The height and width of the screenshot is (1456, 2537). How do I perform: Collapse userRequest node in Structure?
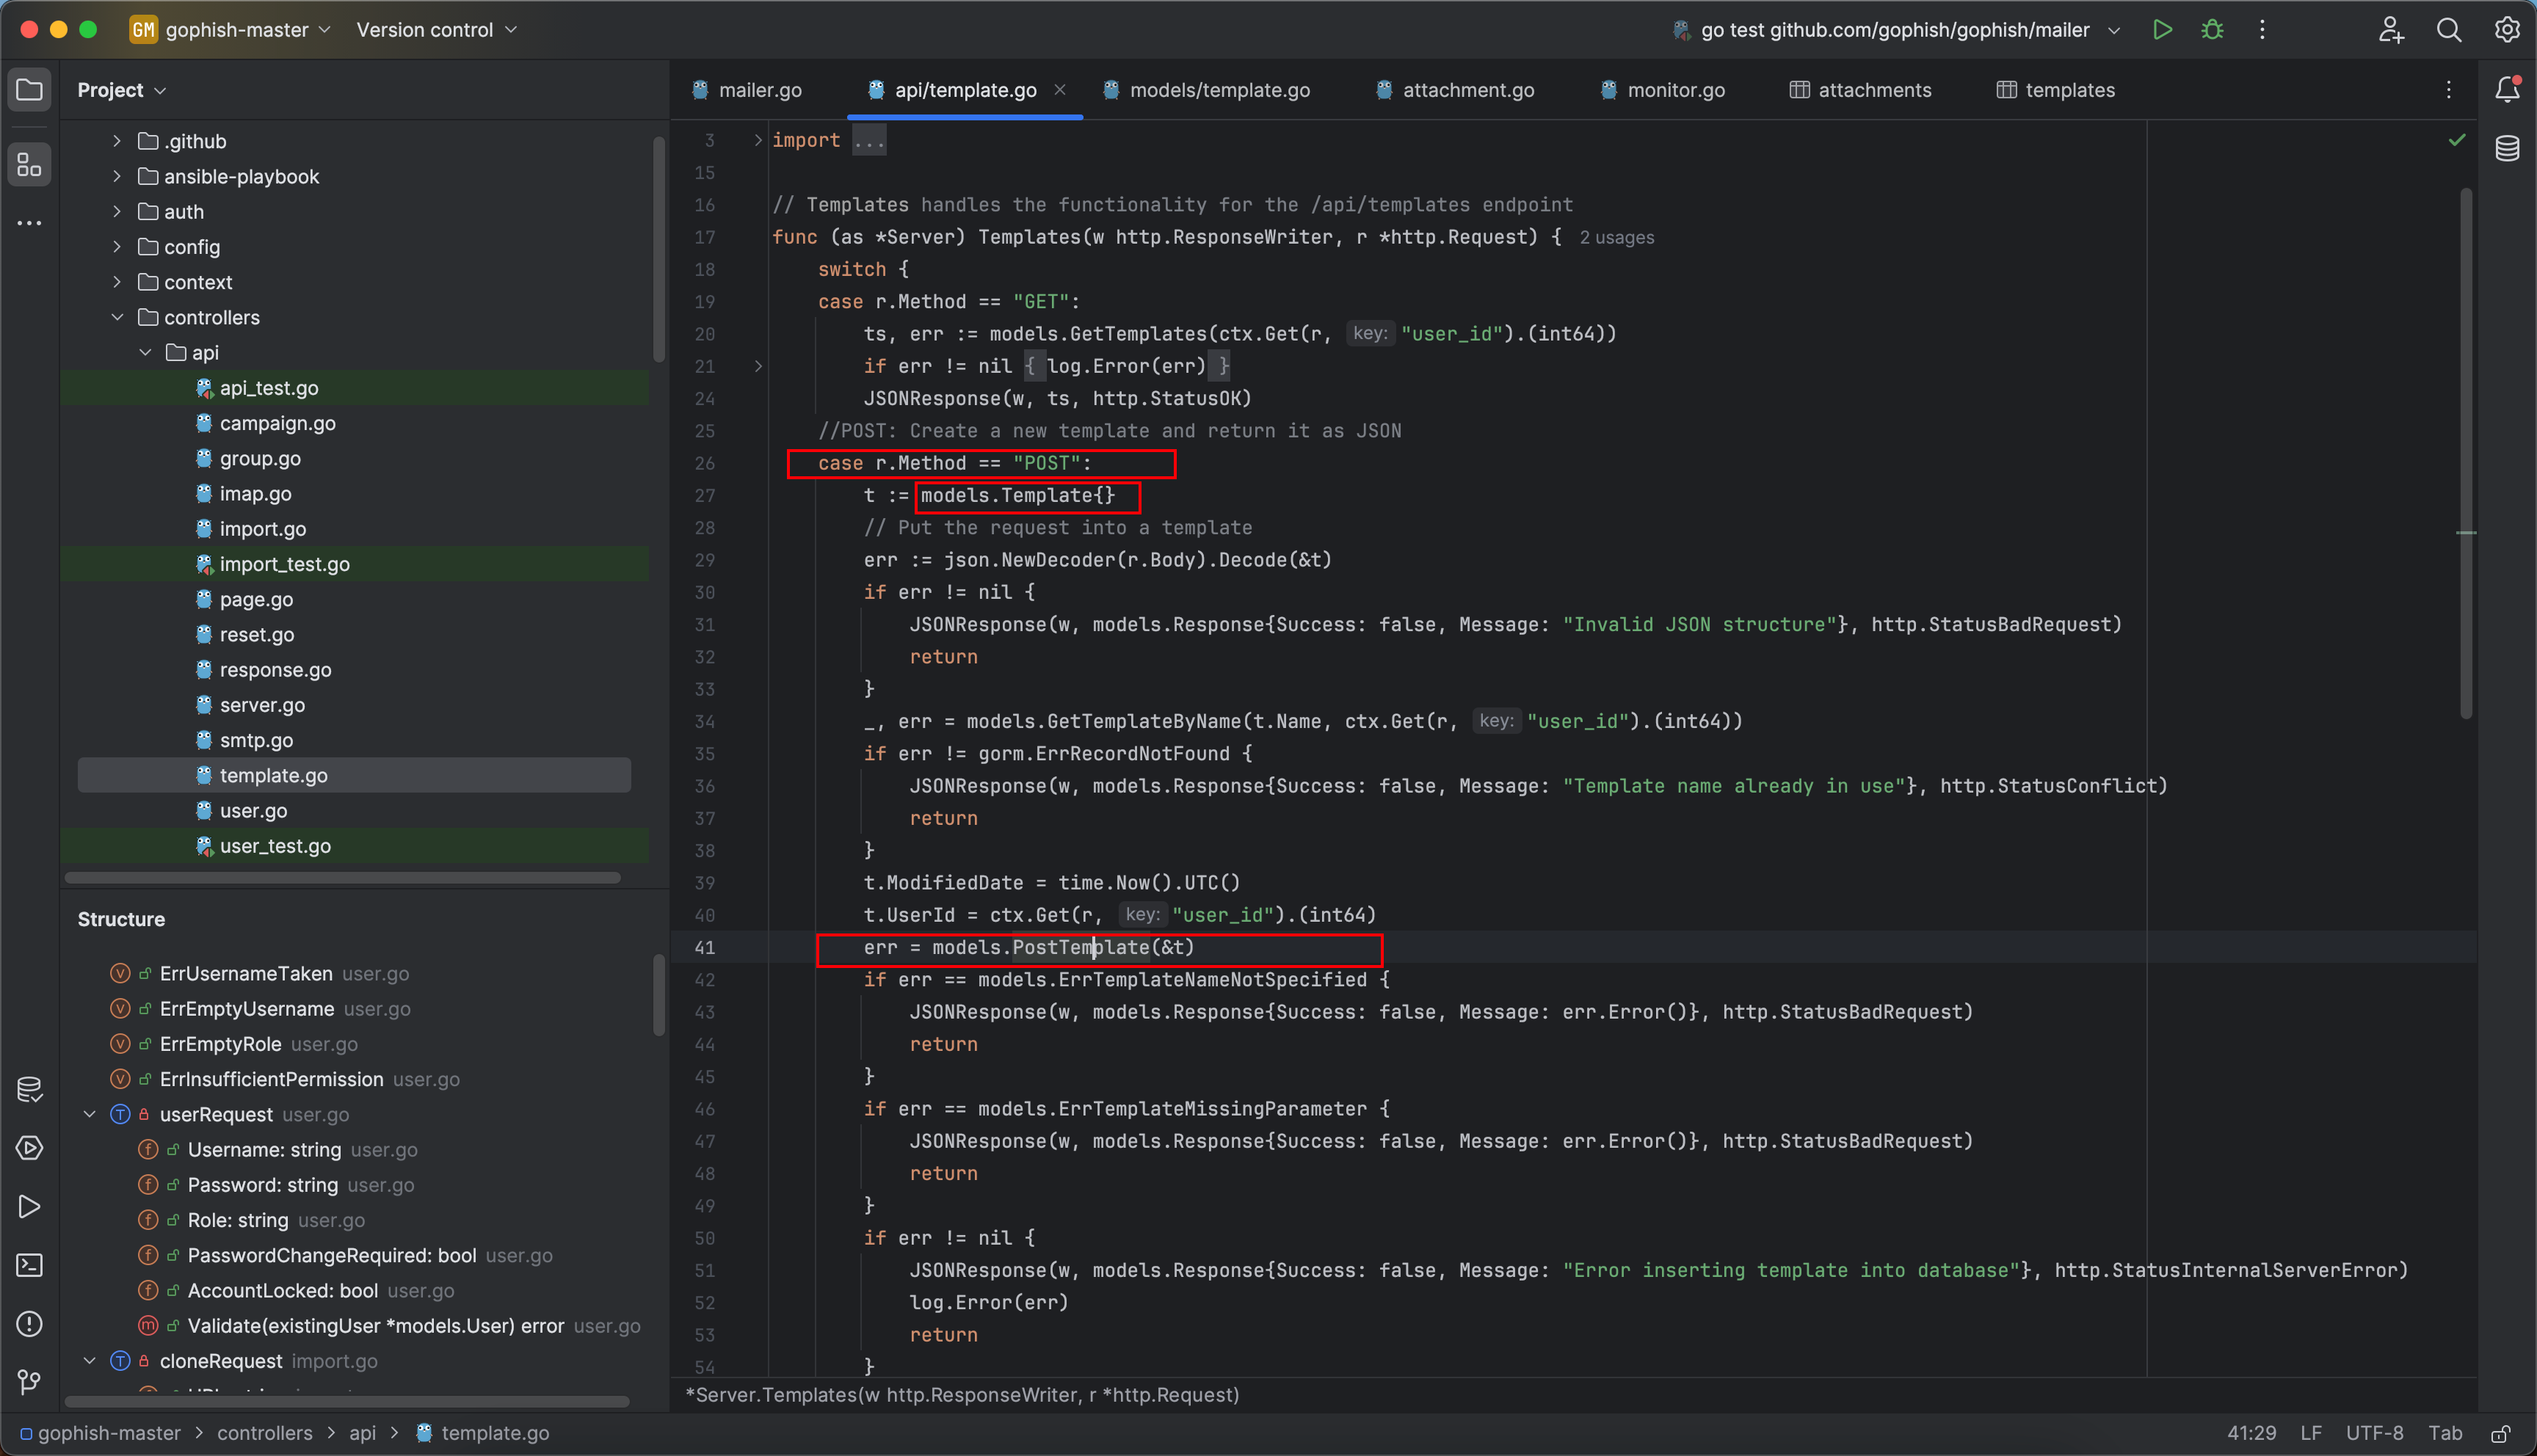[x=89, y=1114]
